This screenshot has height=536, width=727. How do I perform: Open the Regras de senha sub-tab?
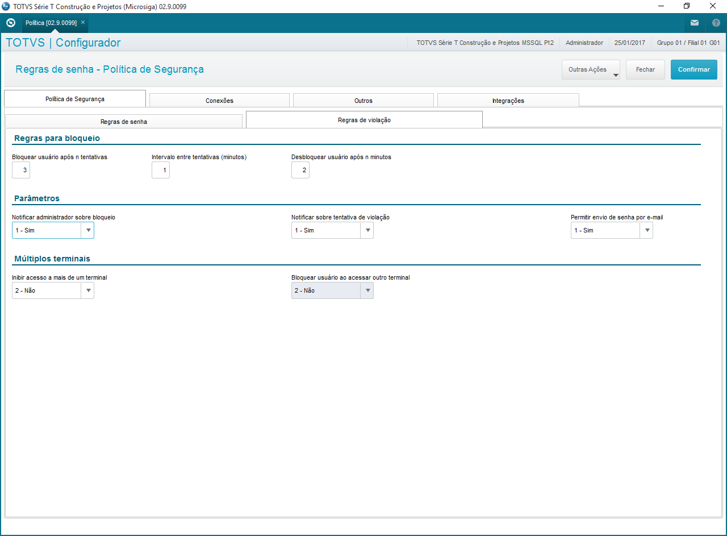pos(124,122)
